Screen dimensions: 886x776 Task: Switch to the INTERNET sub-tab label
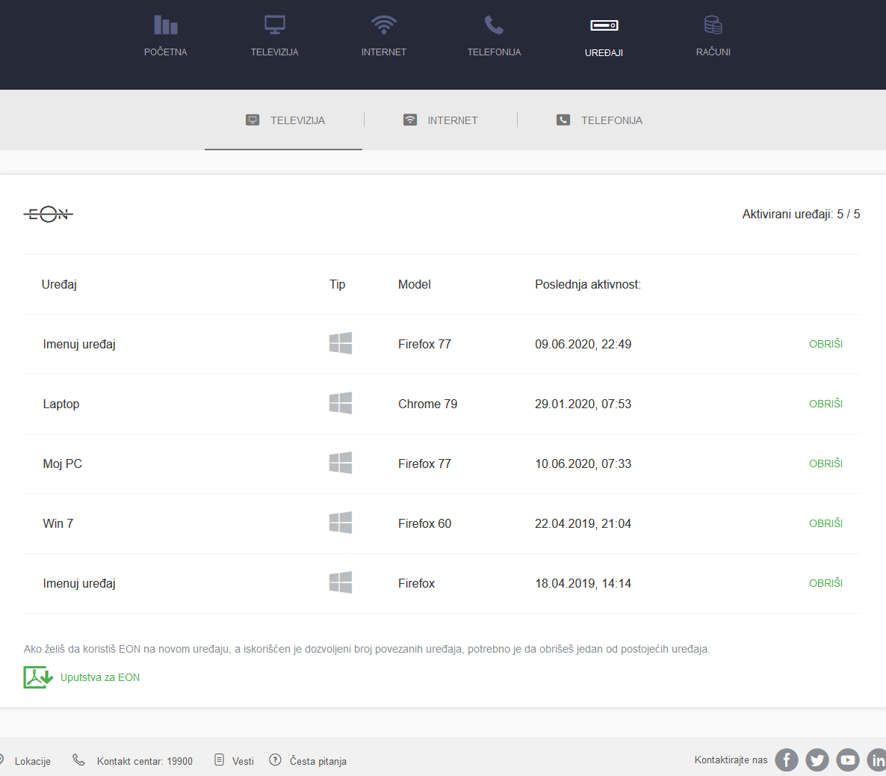(453, 120)
